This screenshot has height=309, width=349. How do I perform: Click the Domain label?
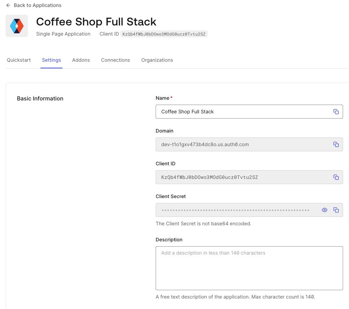click(x=164, y=131)
